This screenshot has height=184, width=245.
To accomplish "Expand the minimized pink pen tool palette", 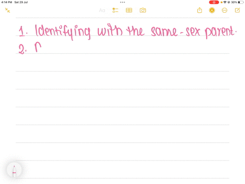I will coord(14,170).
